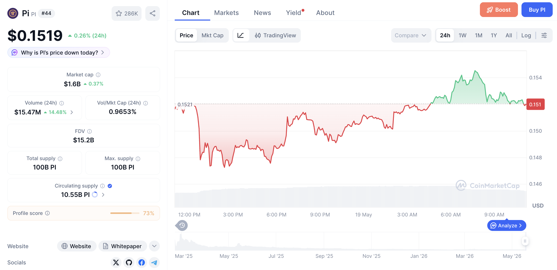Open the Yield tab
This screenshot has height=270, width=557.
tap(294, 13)
